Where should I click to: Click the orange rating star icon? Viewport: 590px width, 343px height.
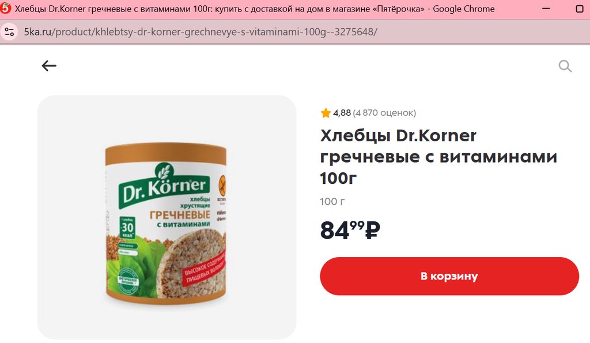326,113
